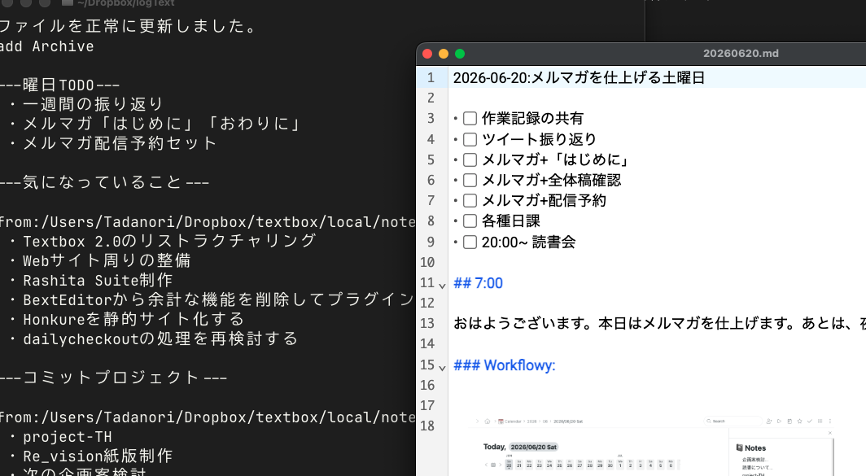Select day 21 in calendar strip
866x476 pixels.
tap(519, 465)
